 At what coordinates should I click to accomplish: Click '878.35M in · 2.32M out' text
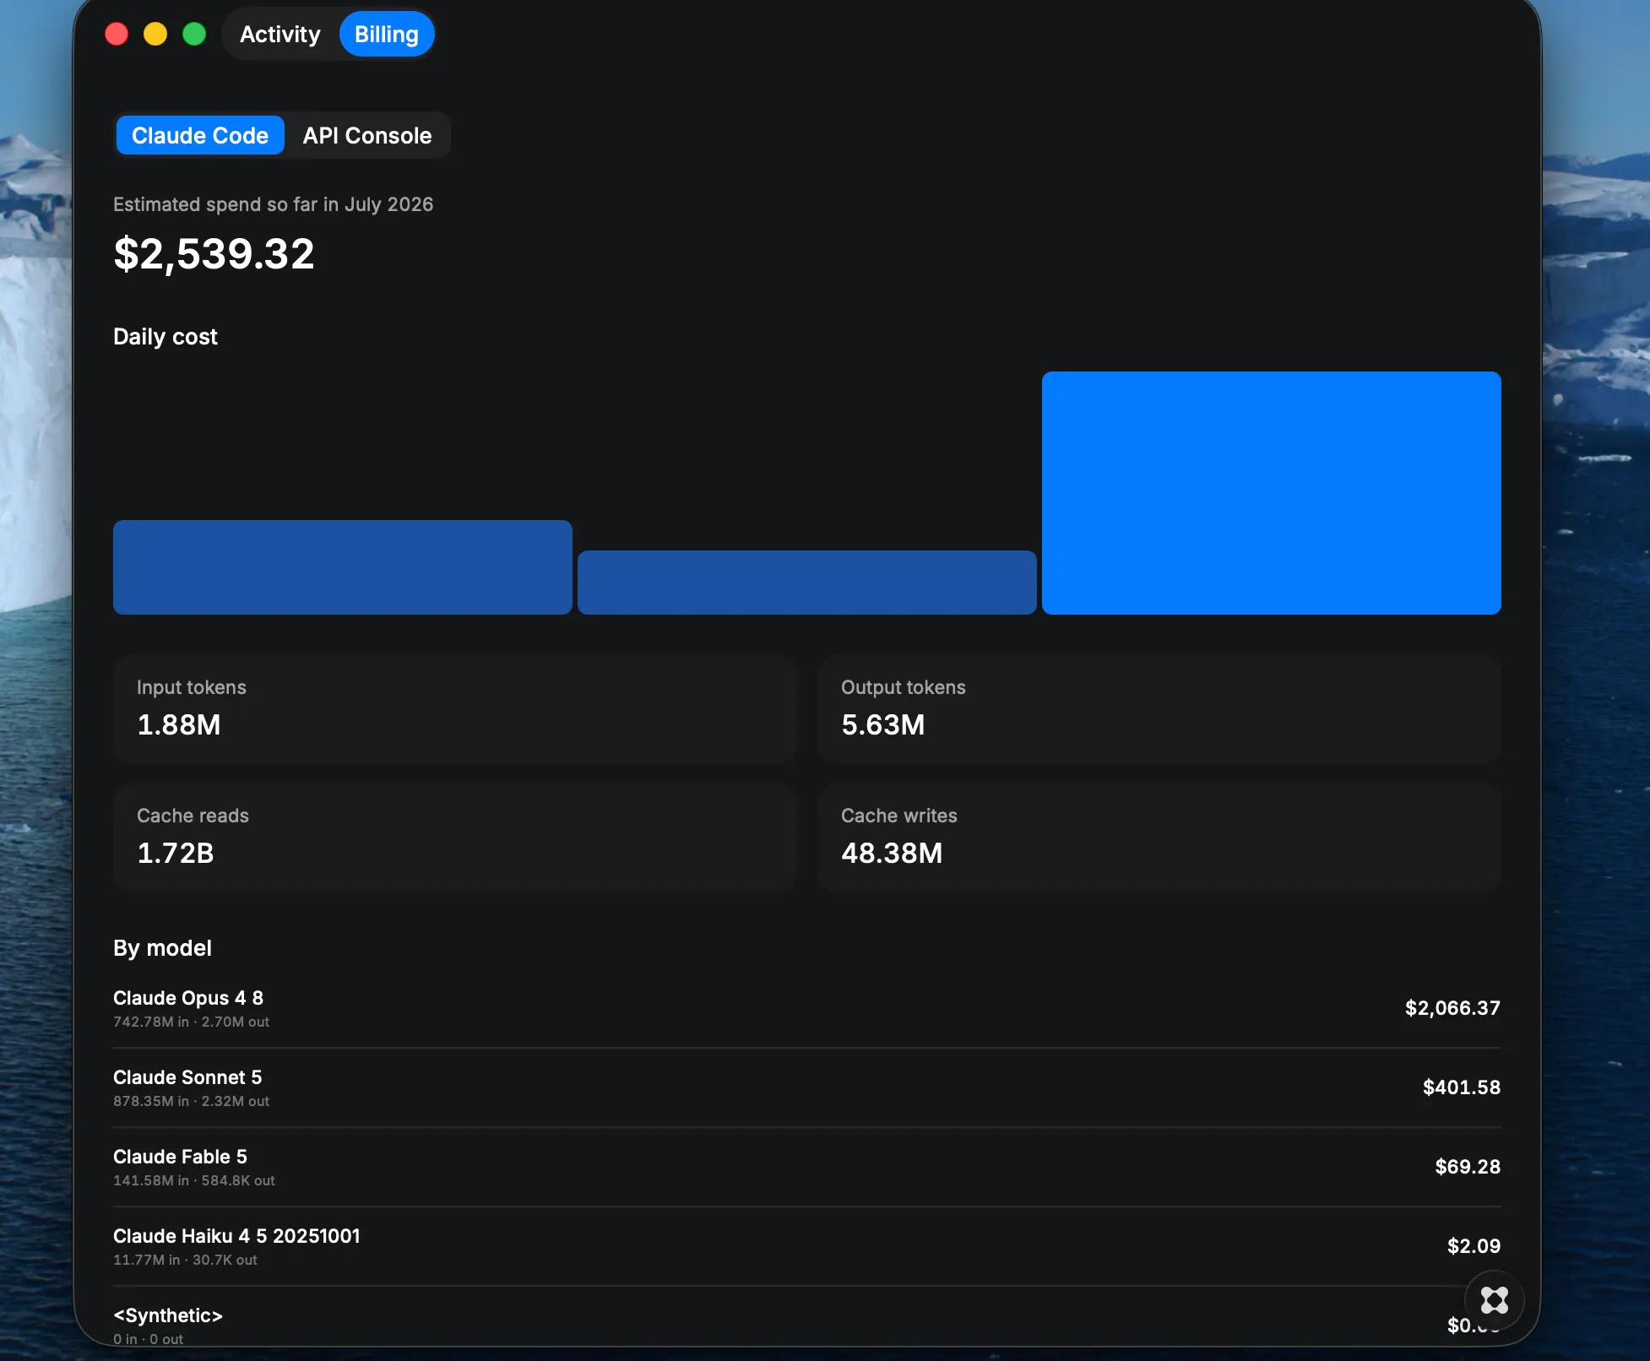191,1101
